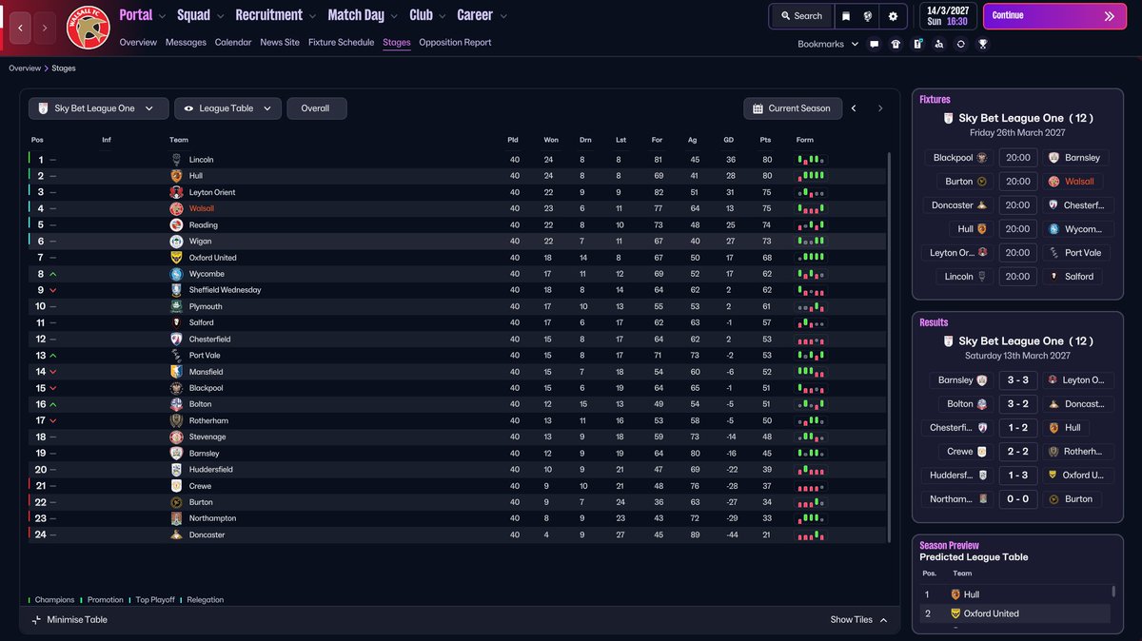Click Oxford United in predicted table
The width and height of the screenshot is (1142, 641).
[991, 613]
